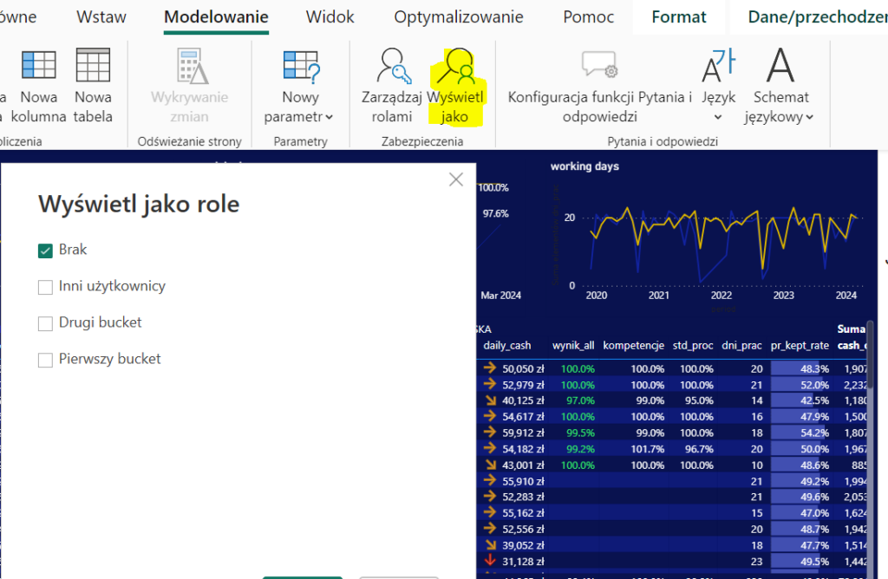Image resolution: width=888 pixels, height=579 pixels.
Task: Expand the Język dropdown
Action: click(719, 117)
